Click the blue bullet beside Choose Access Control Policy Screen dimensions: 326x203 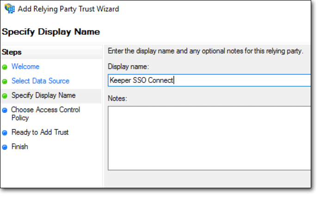click(x=5, y=110)
